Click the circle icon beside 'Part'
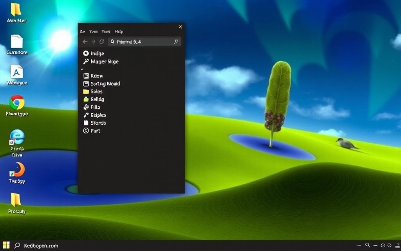This screenshot has width=401, height=251. pyautogui.click(x=86, y=131)
